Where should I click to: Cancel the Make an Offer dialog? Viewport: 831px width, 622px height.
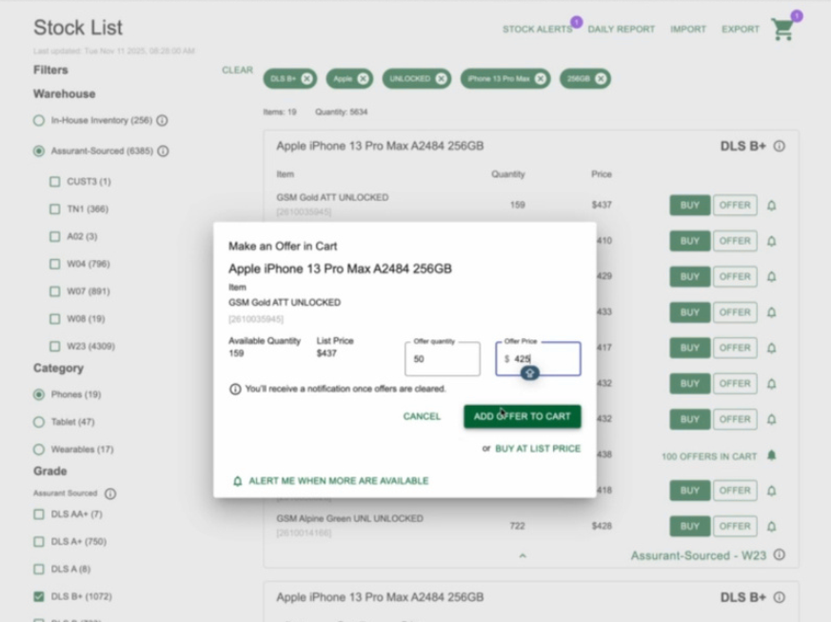[x=422, y=416]
